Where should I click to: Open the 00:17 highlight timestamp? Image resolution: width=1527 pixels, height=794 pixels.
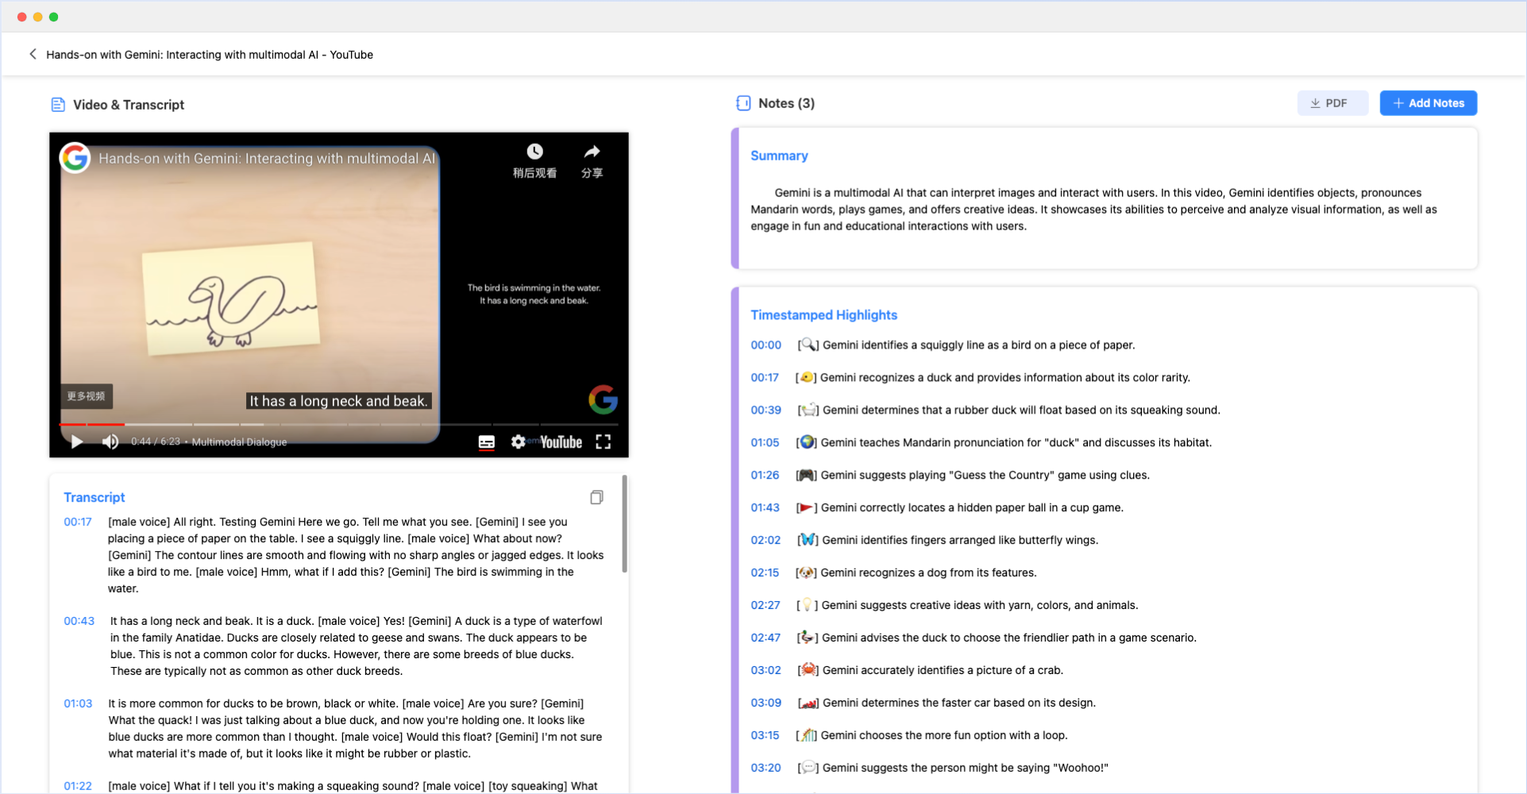pyautogui.click(x=765, y=377)
